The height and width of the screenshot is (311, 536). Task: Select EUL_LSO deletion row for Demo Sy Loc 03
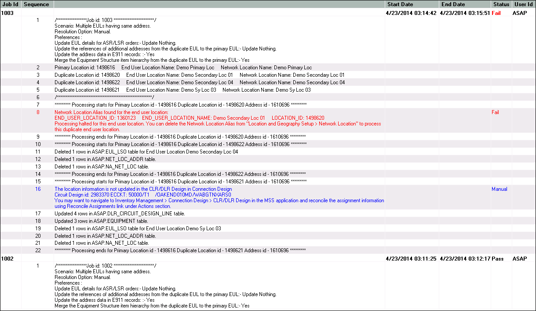click(268, 229)
